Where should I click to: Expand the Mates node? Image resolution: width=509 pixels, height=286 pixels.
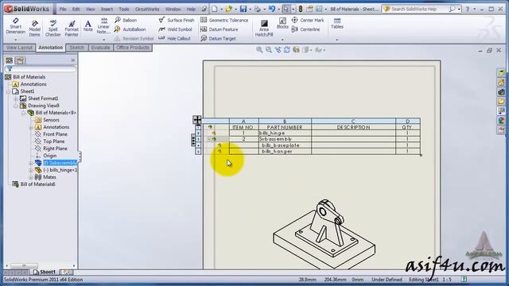click(31, 177)
